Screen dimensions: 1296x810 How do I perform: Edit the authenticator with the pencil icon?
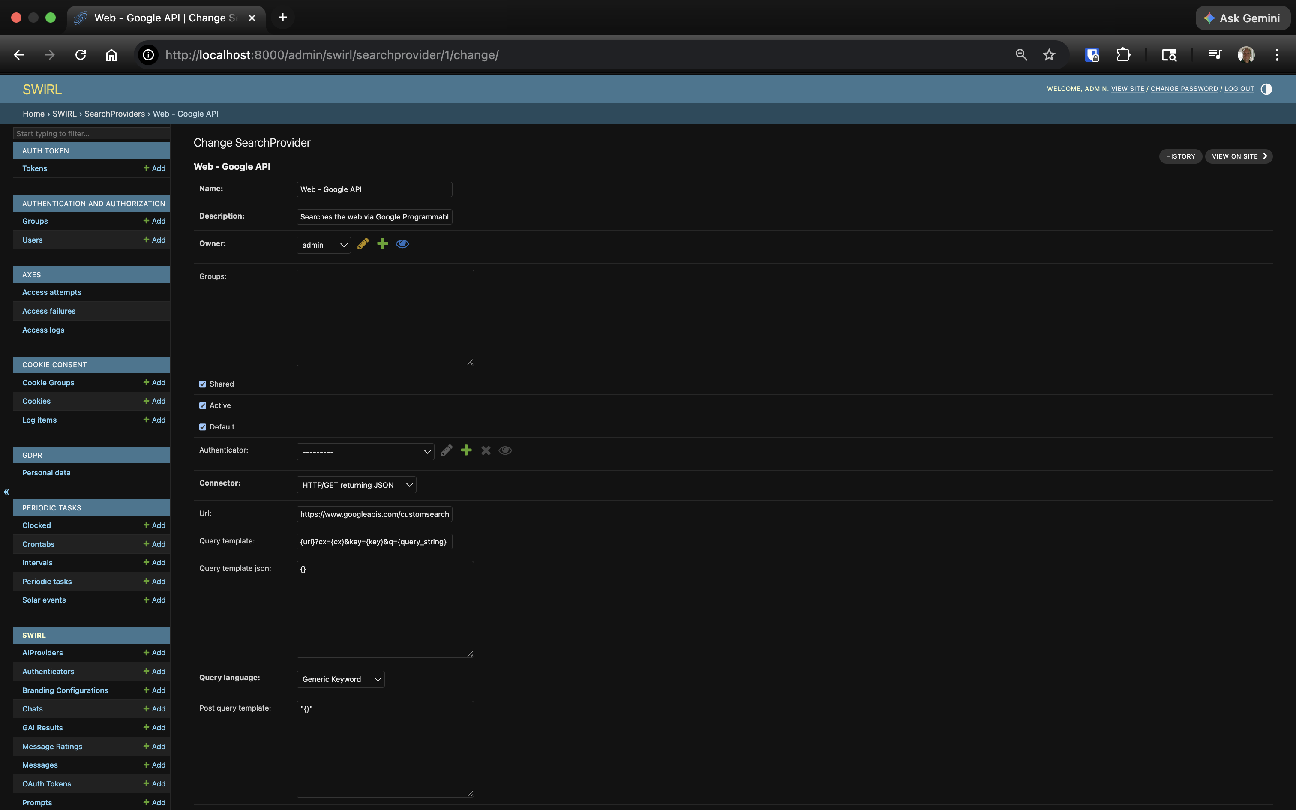[446, 450]
